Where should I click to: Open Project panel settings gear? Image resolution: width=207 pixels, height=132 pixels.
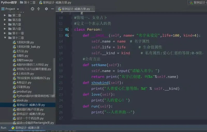tap(46, 9)
